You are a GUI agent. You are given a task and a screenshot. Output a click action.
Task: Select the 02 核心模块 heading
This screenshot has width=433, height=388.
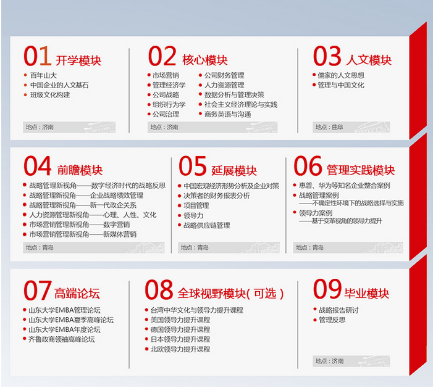[188, 57]
